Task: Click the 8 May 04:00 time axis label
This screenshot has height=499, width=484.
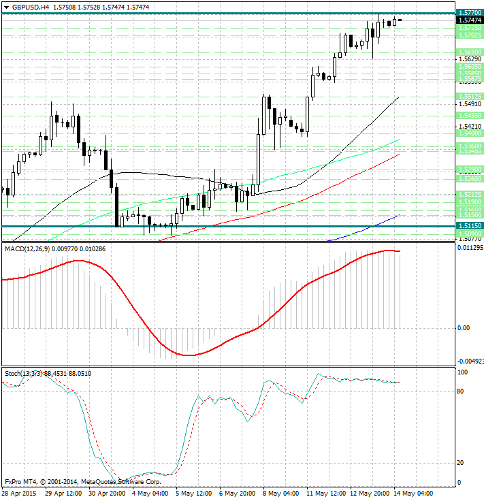Action: (280, 494)
